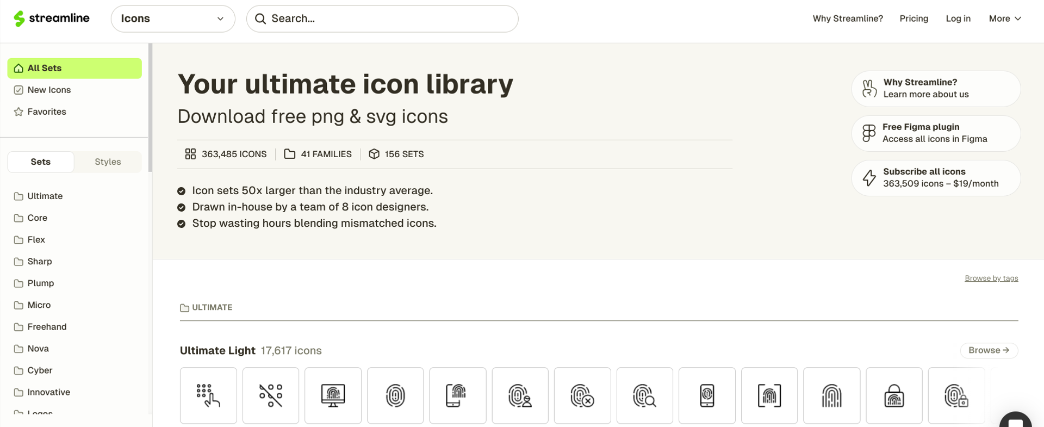Browse the Ultimate Light icon set
1044x427 pixels.
[989, 350]
